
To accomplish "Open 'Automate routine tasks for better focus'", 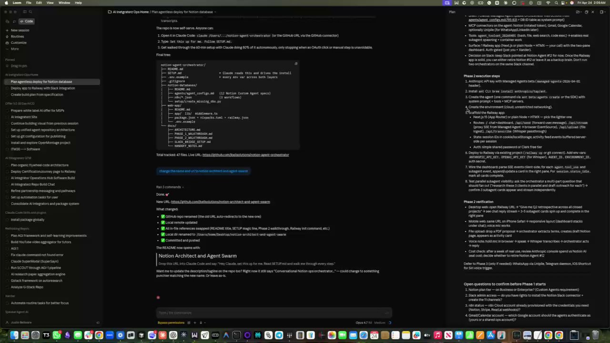I will [40, 303].
